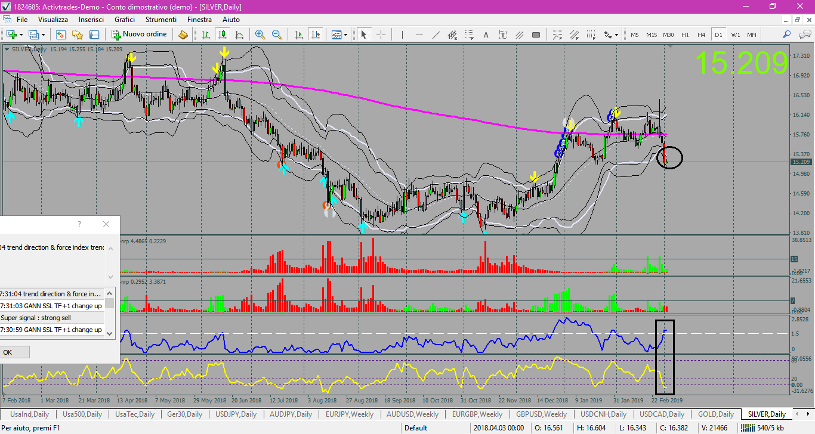Switch to M15 timeframe
Screen dimensions: 815x434
pos(651,35)
